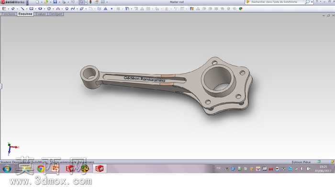Click the Editing Pièce status text
335x187 pixels.
click(x=301, y=162)
